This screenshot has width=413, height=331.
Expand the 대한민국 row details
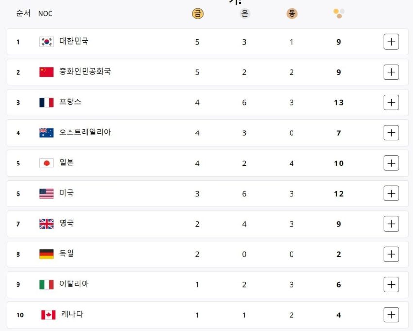tap(391, 42)
